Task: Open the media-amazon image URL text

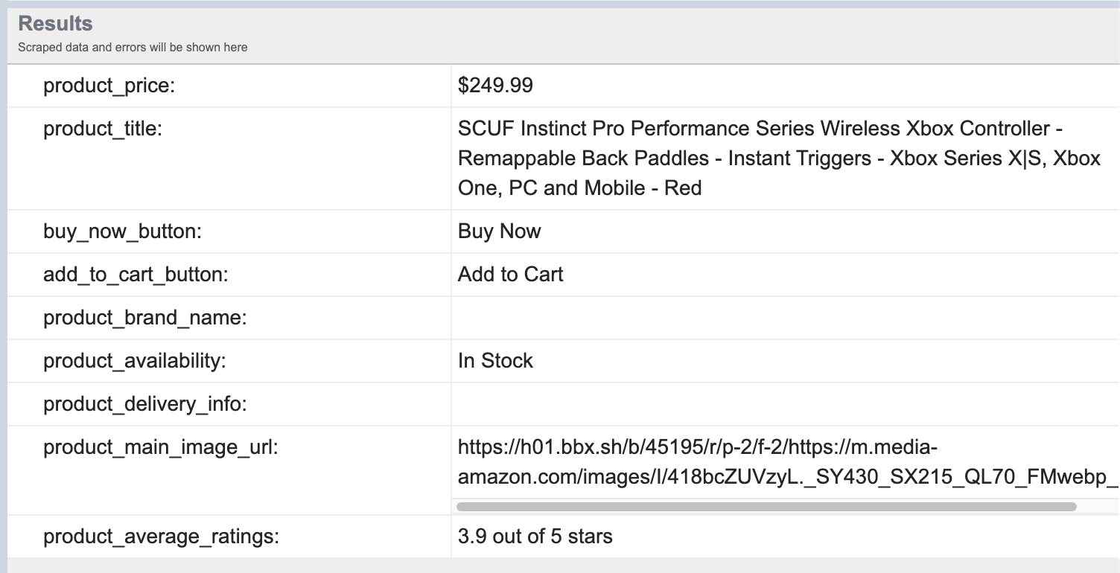Action: (x=788, y=462)
